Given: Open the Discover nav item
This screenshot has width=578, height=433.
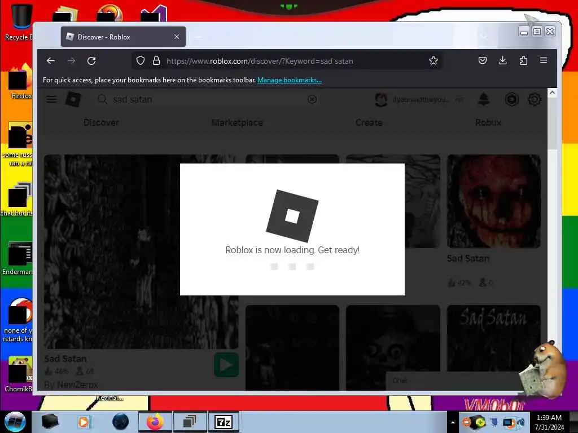Looking at the screenshot, I should click(101, 122).
